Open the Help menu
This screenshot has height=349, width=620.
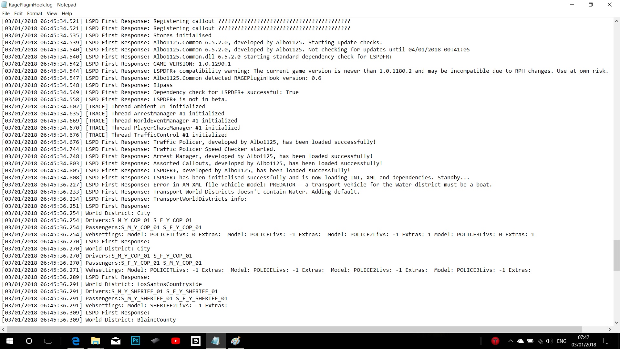(67, 14)
